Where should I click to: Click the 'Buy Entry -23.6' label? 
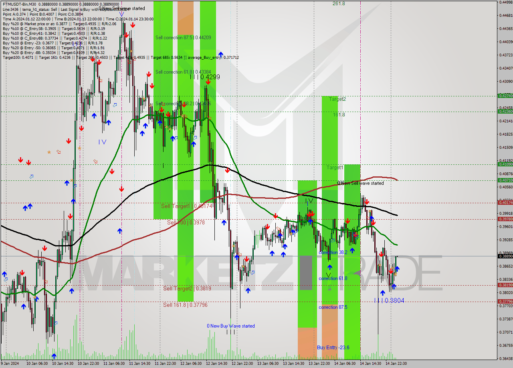(333, 348)
